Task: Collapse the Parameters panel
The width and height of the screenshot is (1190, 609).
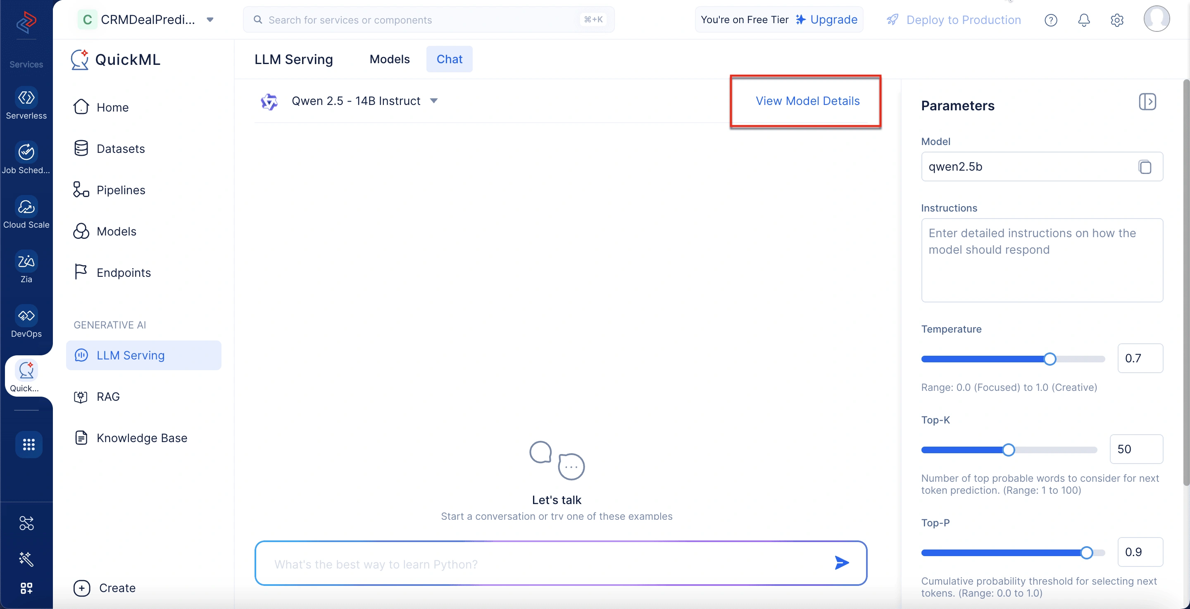Action: [x=1147, y=101]
